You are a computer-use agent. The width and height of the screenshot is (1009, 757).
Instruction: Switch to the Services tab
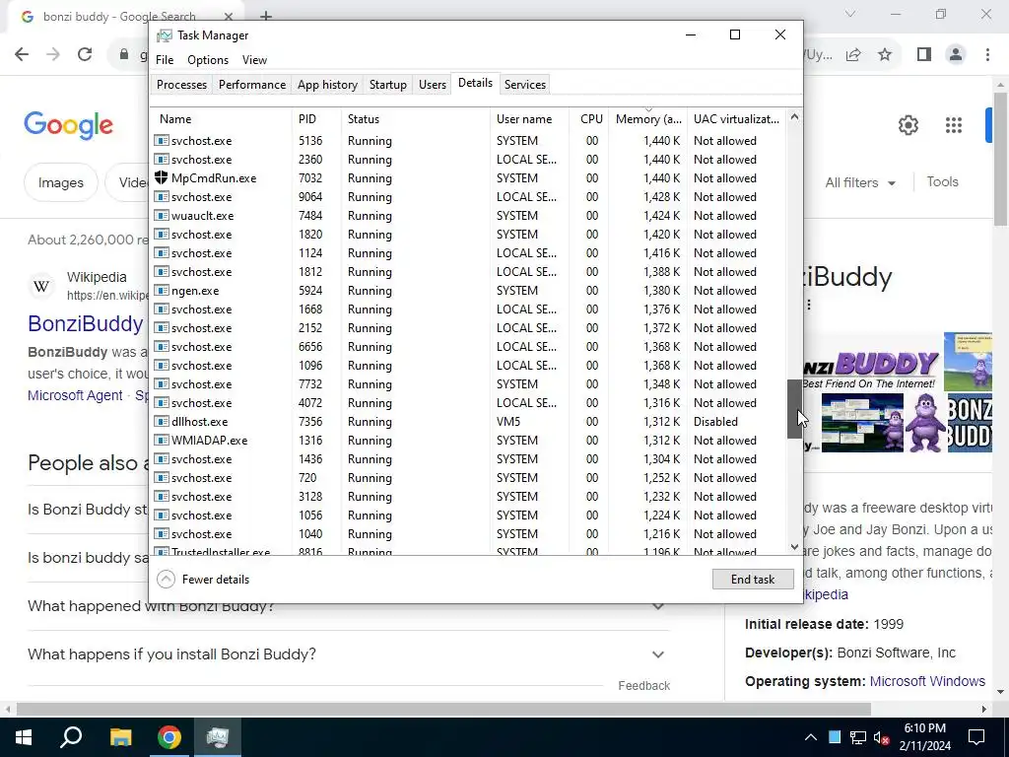525,85
